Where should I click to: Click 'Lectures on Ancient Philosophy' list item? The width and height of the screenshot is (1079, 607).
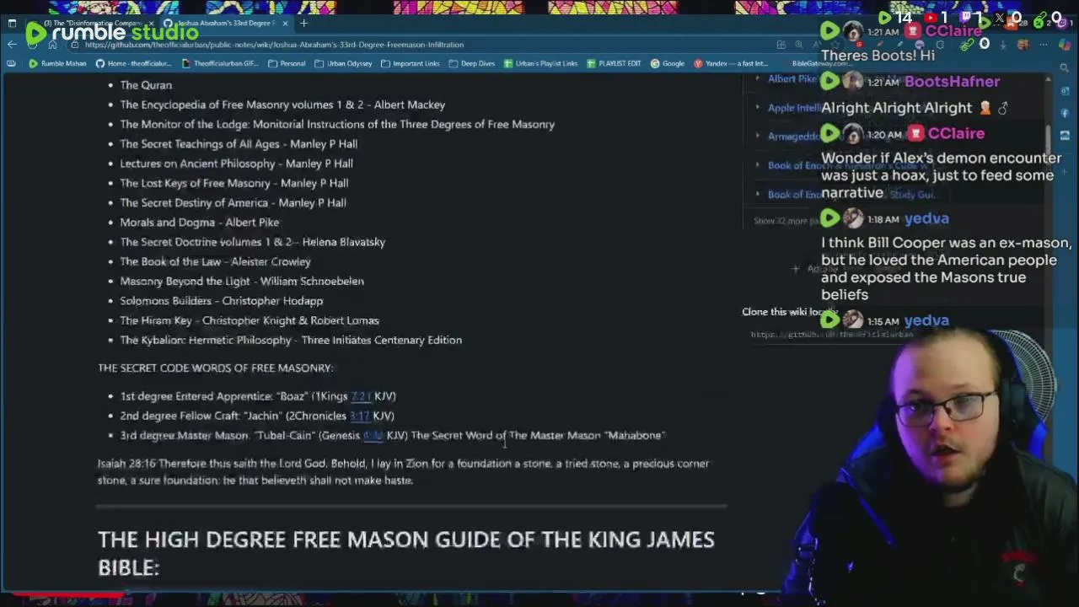tap(236, 164)
